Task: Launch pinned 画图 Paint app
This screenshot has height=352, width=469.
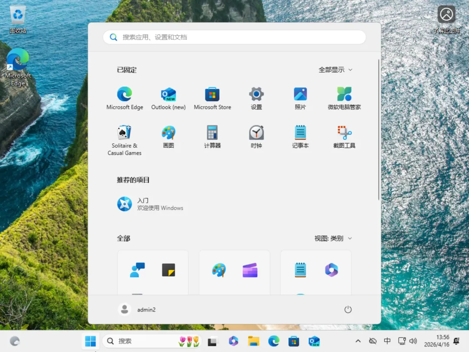Action: (168, 137)
